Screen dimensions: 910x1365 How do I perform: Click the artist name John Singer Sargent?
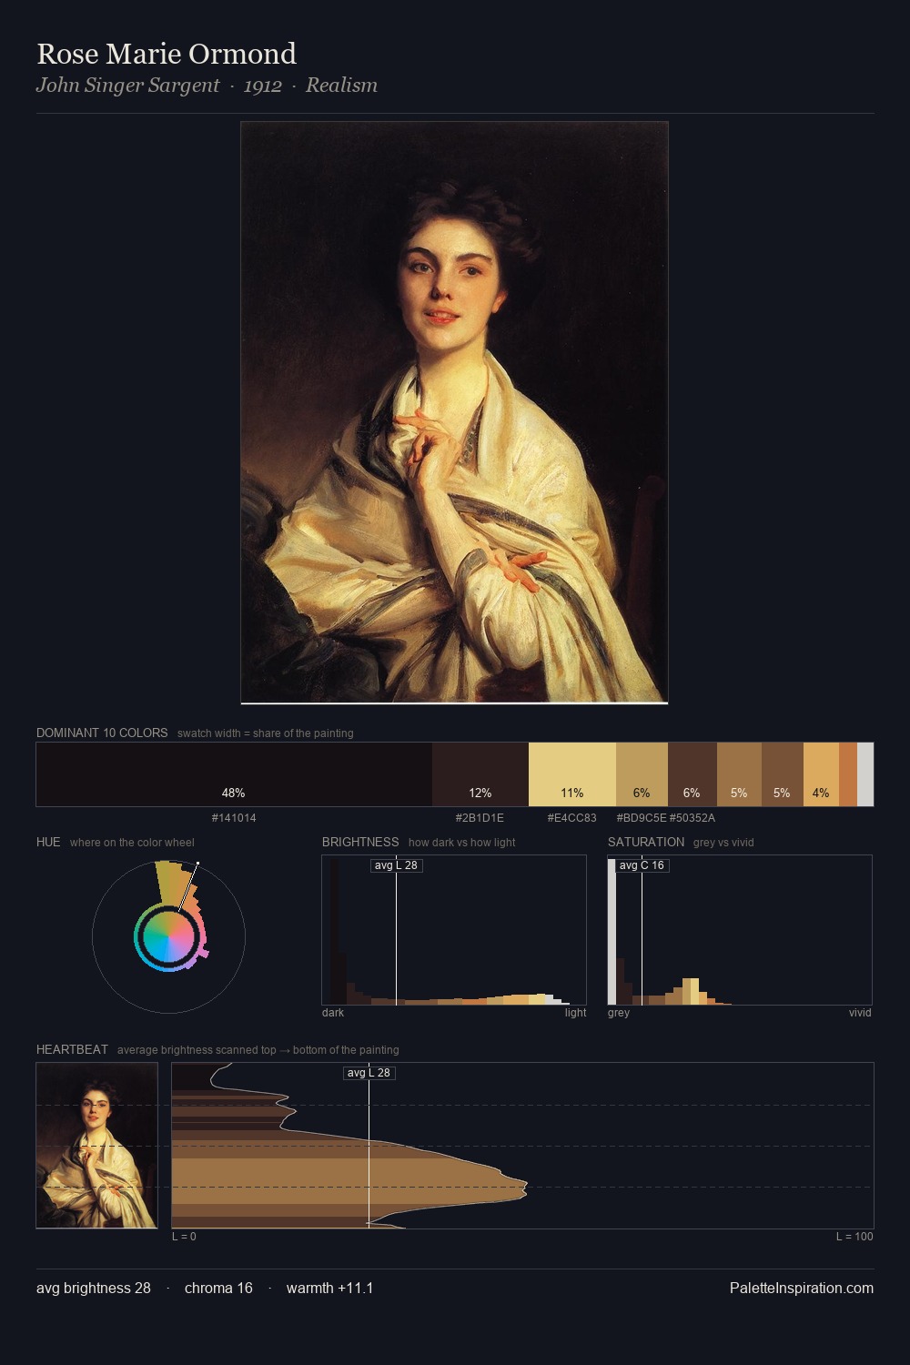[x=127, y=86]
